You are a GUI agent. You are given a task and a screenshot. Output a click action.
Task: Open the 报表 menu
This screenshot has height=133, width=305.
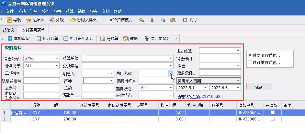point(94,11)
